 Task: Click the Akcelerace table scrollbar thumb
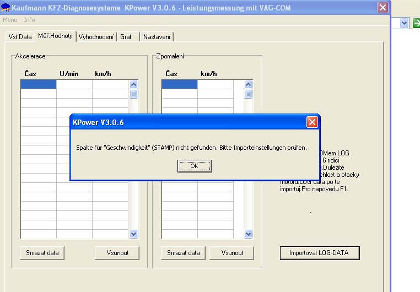click(x=133, y=94)
